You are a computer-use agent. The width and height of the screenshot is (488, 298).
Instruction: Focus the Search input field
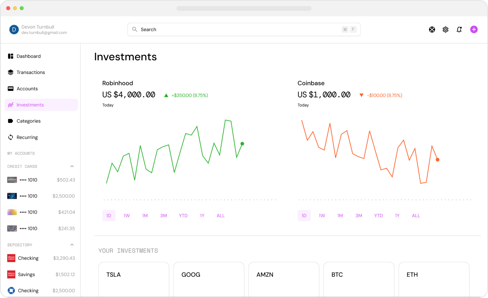pyautogui.click(x=244, y=30)
